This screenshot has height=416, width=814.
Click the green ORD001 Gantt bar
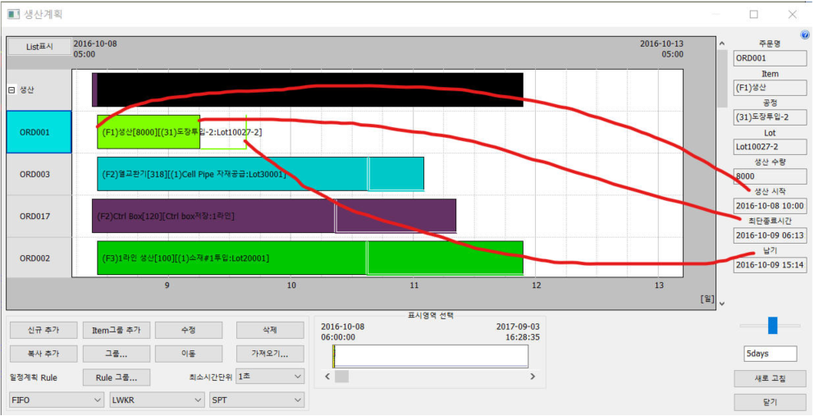148,132
